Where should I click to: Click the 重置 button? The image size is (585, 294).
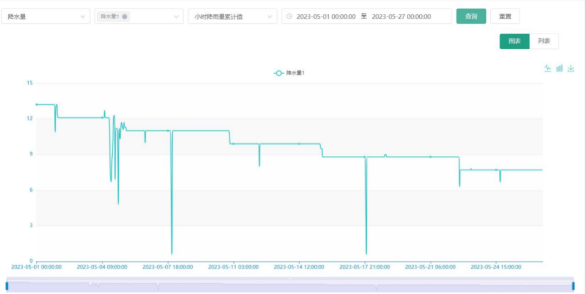click(505, 16)
